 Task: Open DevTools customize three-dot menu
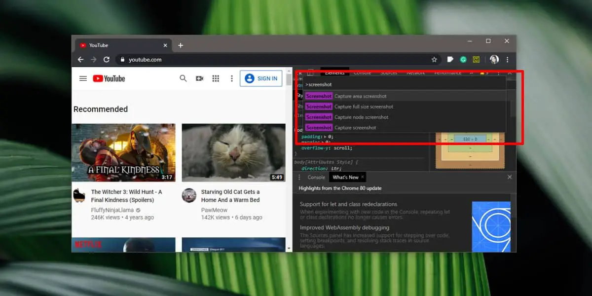click(499, 73)
